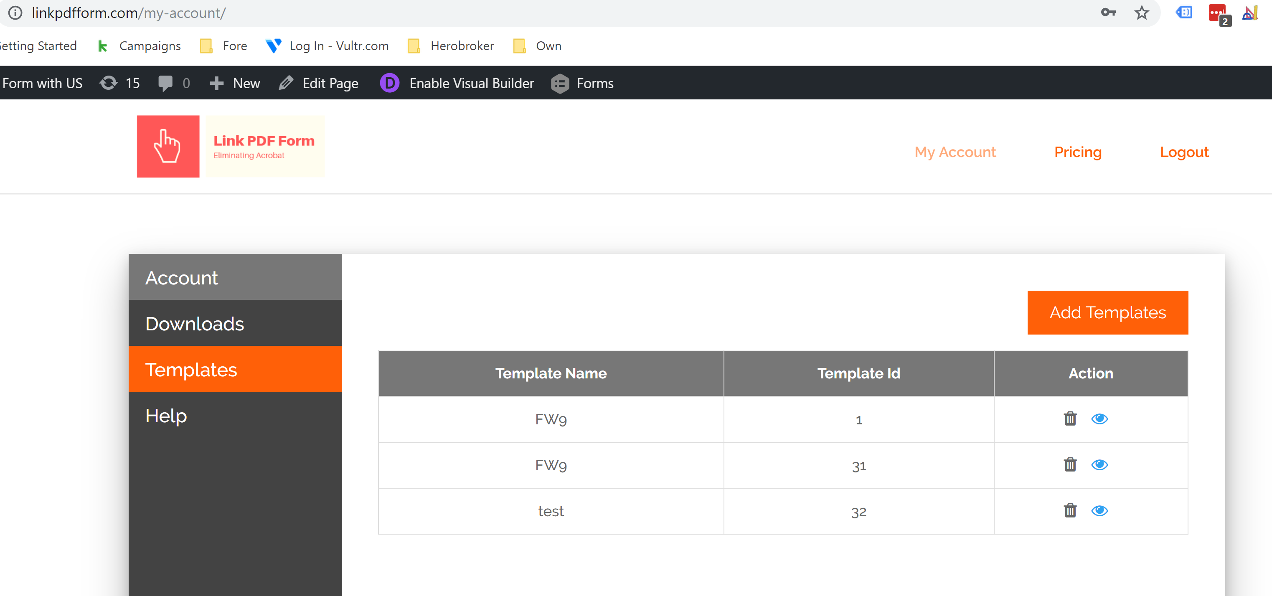
Task: Click the browser address bar URL
Action: pyautogui.click(x=128, y=13)
